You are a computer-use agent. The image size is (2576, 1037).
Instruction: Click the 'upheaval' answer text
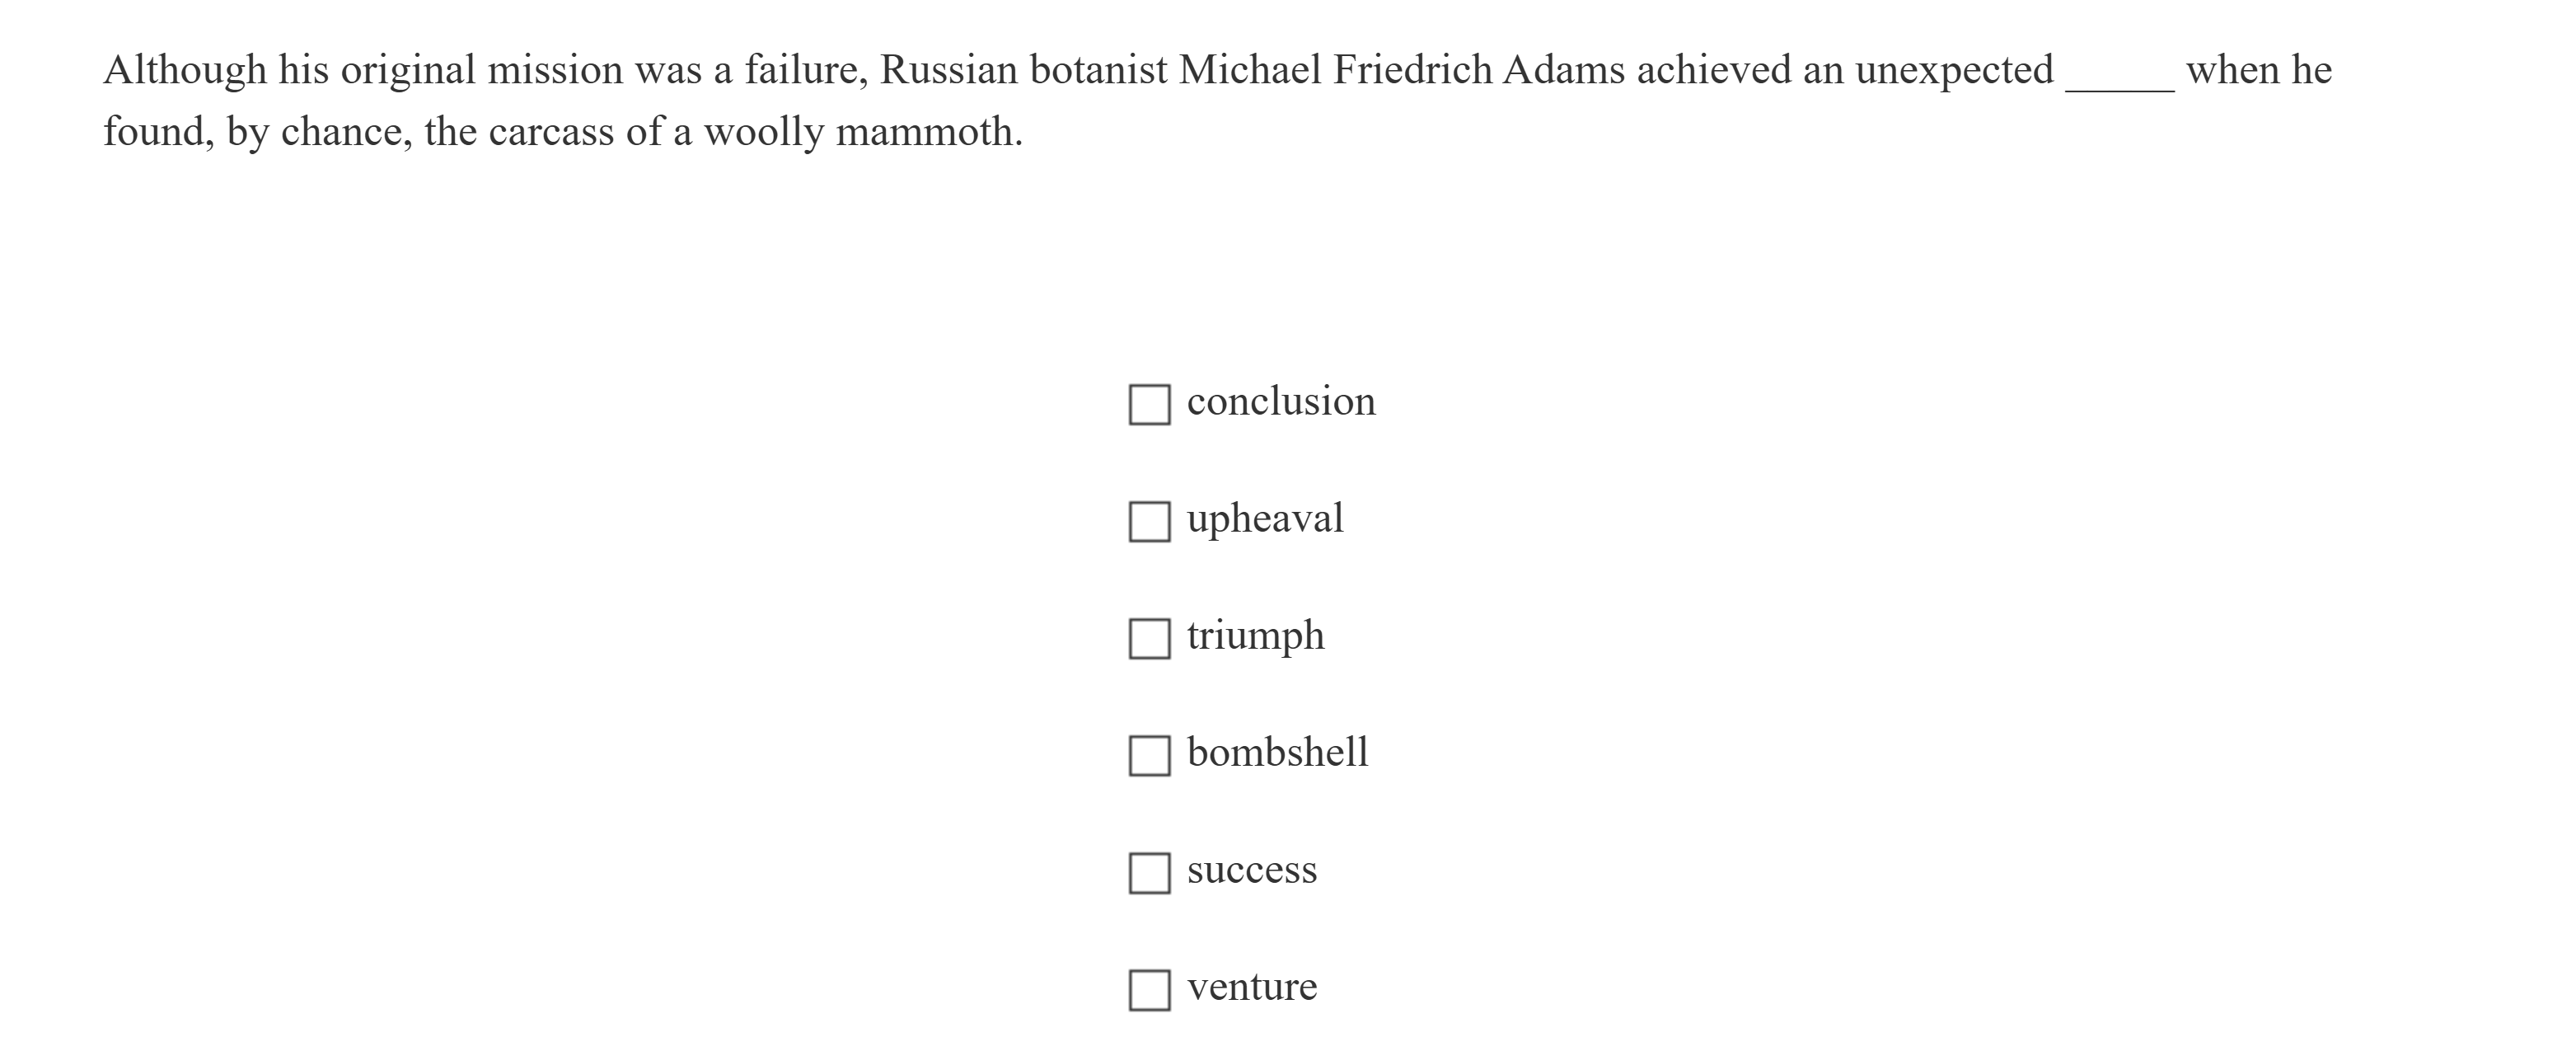(x=1264, y=519)
